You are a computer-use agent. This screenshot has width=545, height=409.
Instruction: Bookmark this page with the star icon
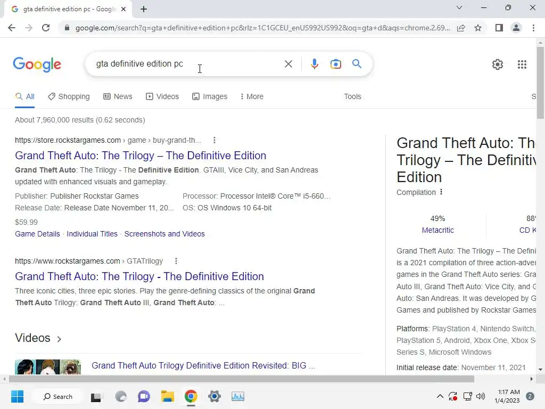point(478,28)
